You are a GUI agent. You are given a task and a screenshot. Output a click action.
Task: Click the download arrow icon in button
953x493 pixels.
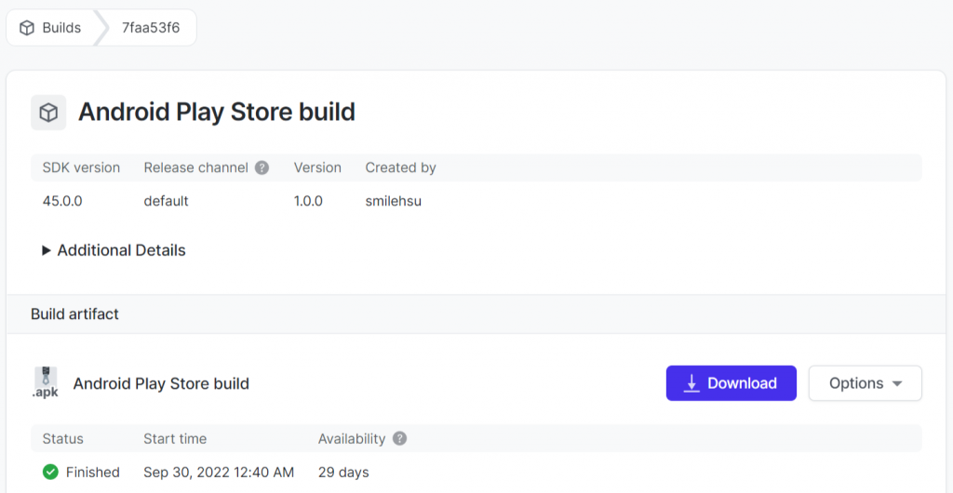(x=691, y=383)
